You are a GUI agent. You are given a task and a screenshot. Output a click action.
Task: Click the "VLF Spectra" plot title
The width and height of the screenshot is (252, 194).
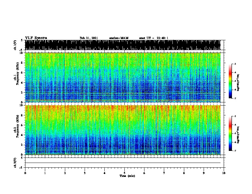pyautogui.click(x=36, y=38)
